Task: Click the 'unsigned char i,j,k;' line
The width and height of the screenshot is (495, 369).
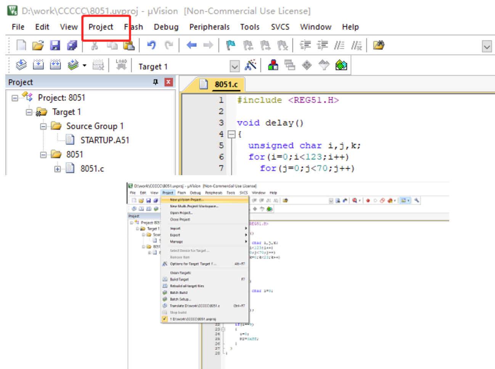Action: 304,145
